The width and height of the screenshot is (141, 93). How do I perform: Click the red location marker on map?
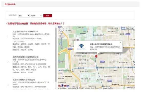(96, 56)
